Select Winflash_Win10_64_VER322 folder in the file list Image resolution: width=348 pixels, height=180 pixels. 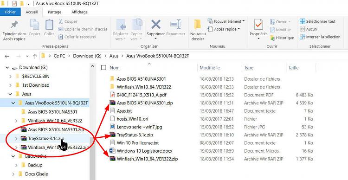click(x=144, y=87)
